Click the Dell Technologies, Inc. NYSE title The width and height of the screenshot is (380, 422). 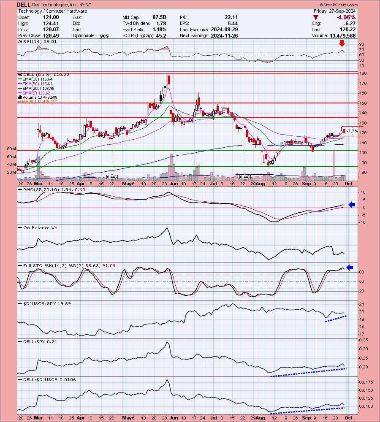[x=62, y=5]
